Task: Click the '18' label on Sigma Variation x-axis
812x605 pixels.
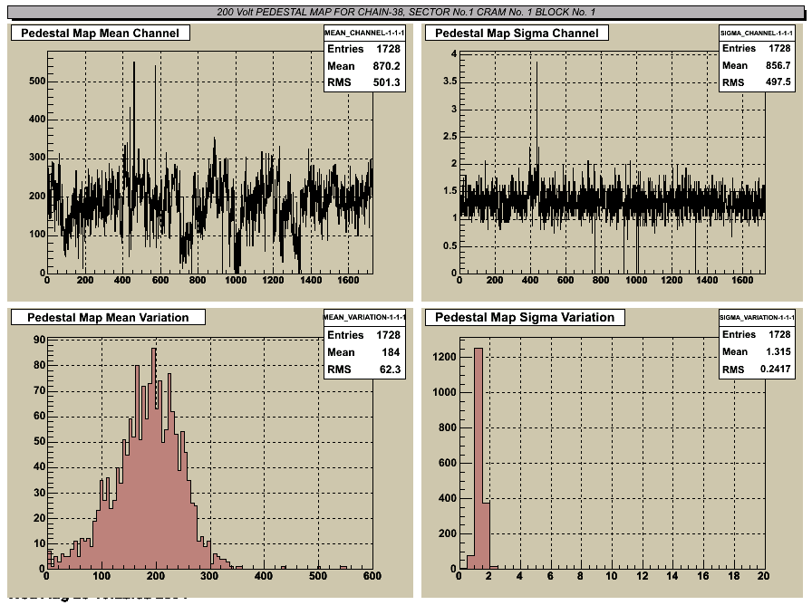Action: [733, 575]
